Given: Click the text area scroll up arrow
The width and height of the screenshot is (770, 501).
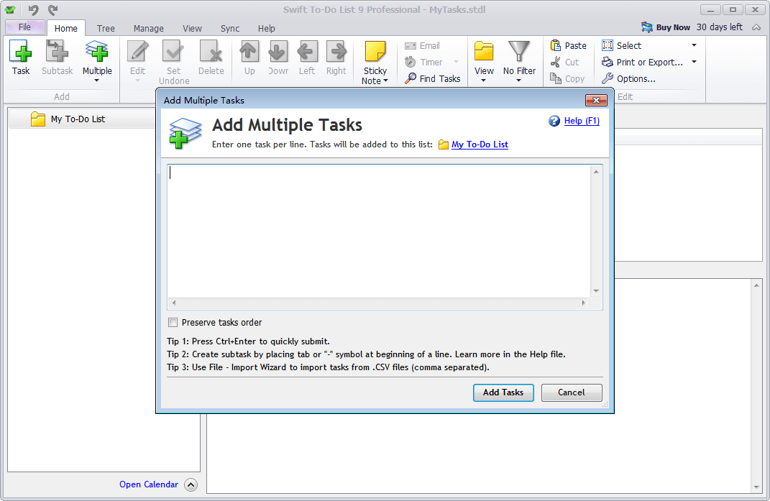Looking at the screenshot, I should click(x=596, y=172).
